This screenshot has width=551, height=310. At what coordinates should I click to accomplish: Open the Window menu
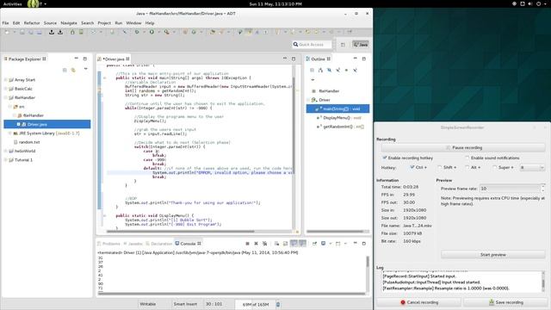point(133,23)
